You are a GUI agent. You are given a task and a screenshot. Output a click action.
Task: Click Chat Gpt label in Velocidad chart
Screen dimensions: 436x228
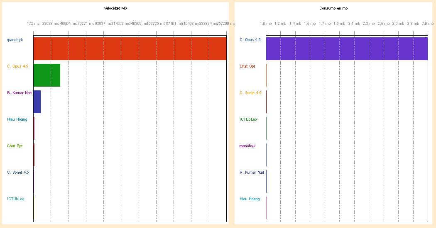15,146
